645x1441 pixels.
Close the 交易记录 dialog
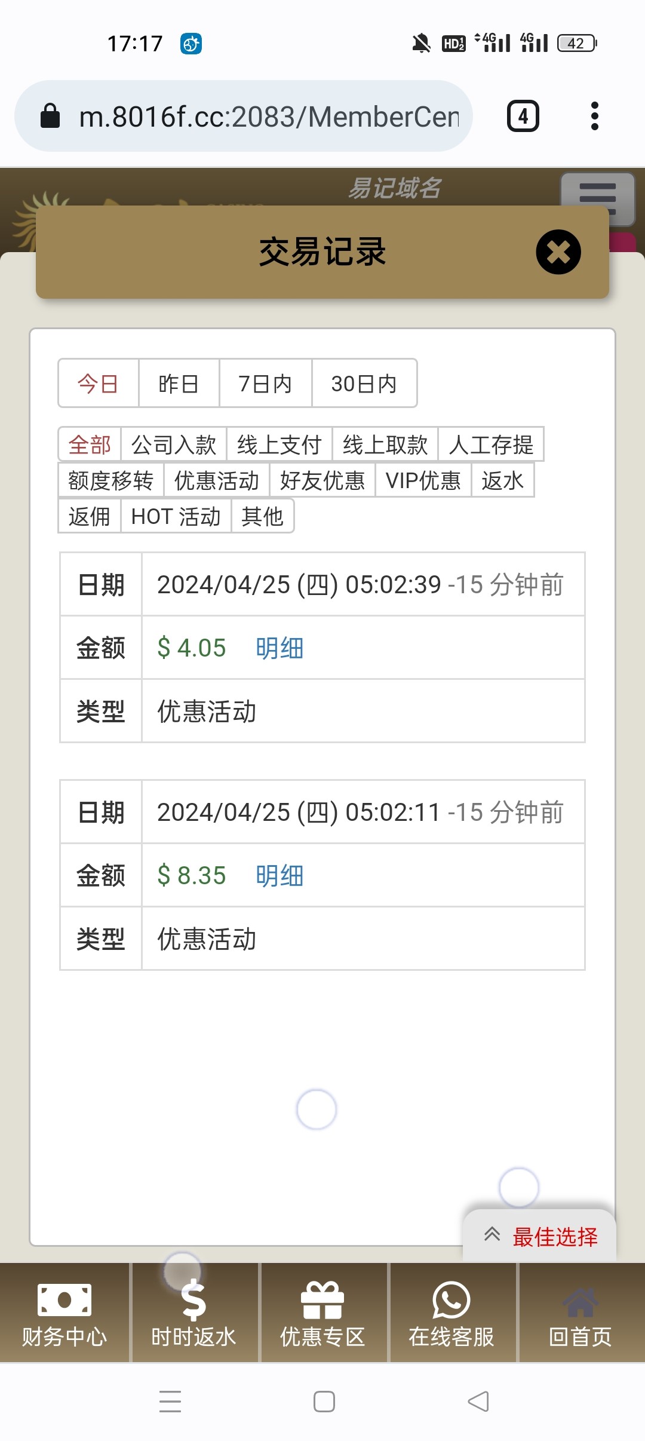click(558, 252)
